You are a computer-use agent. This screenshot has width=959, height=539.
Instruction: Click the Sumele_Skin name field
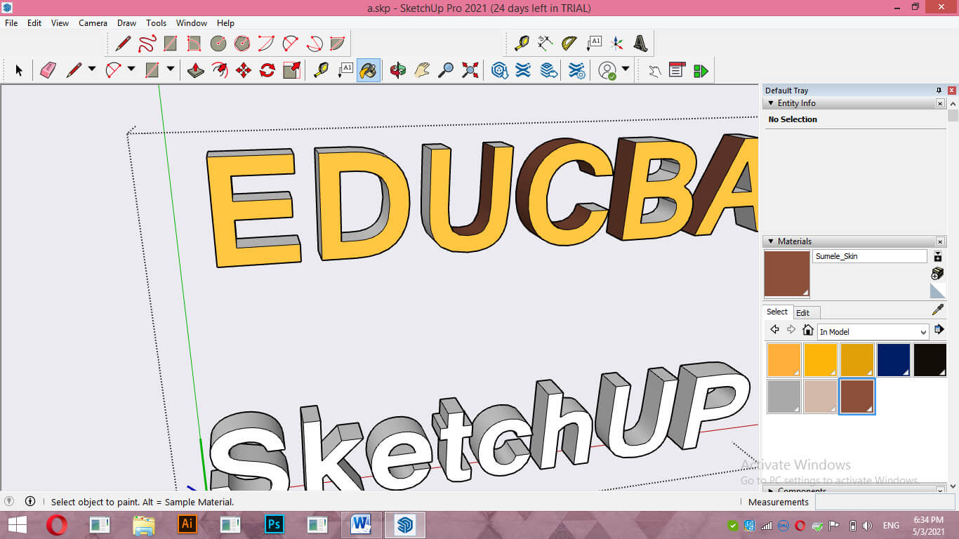click(870, 257)
